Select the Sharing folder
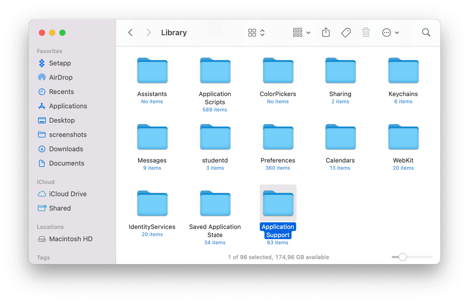The image size is (469, 302). tap(341, 71)
